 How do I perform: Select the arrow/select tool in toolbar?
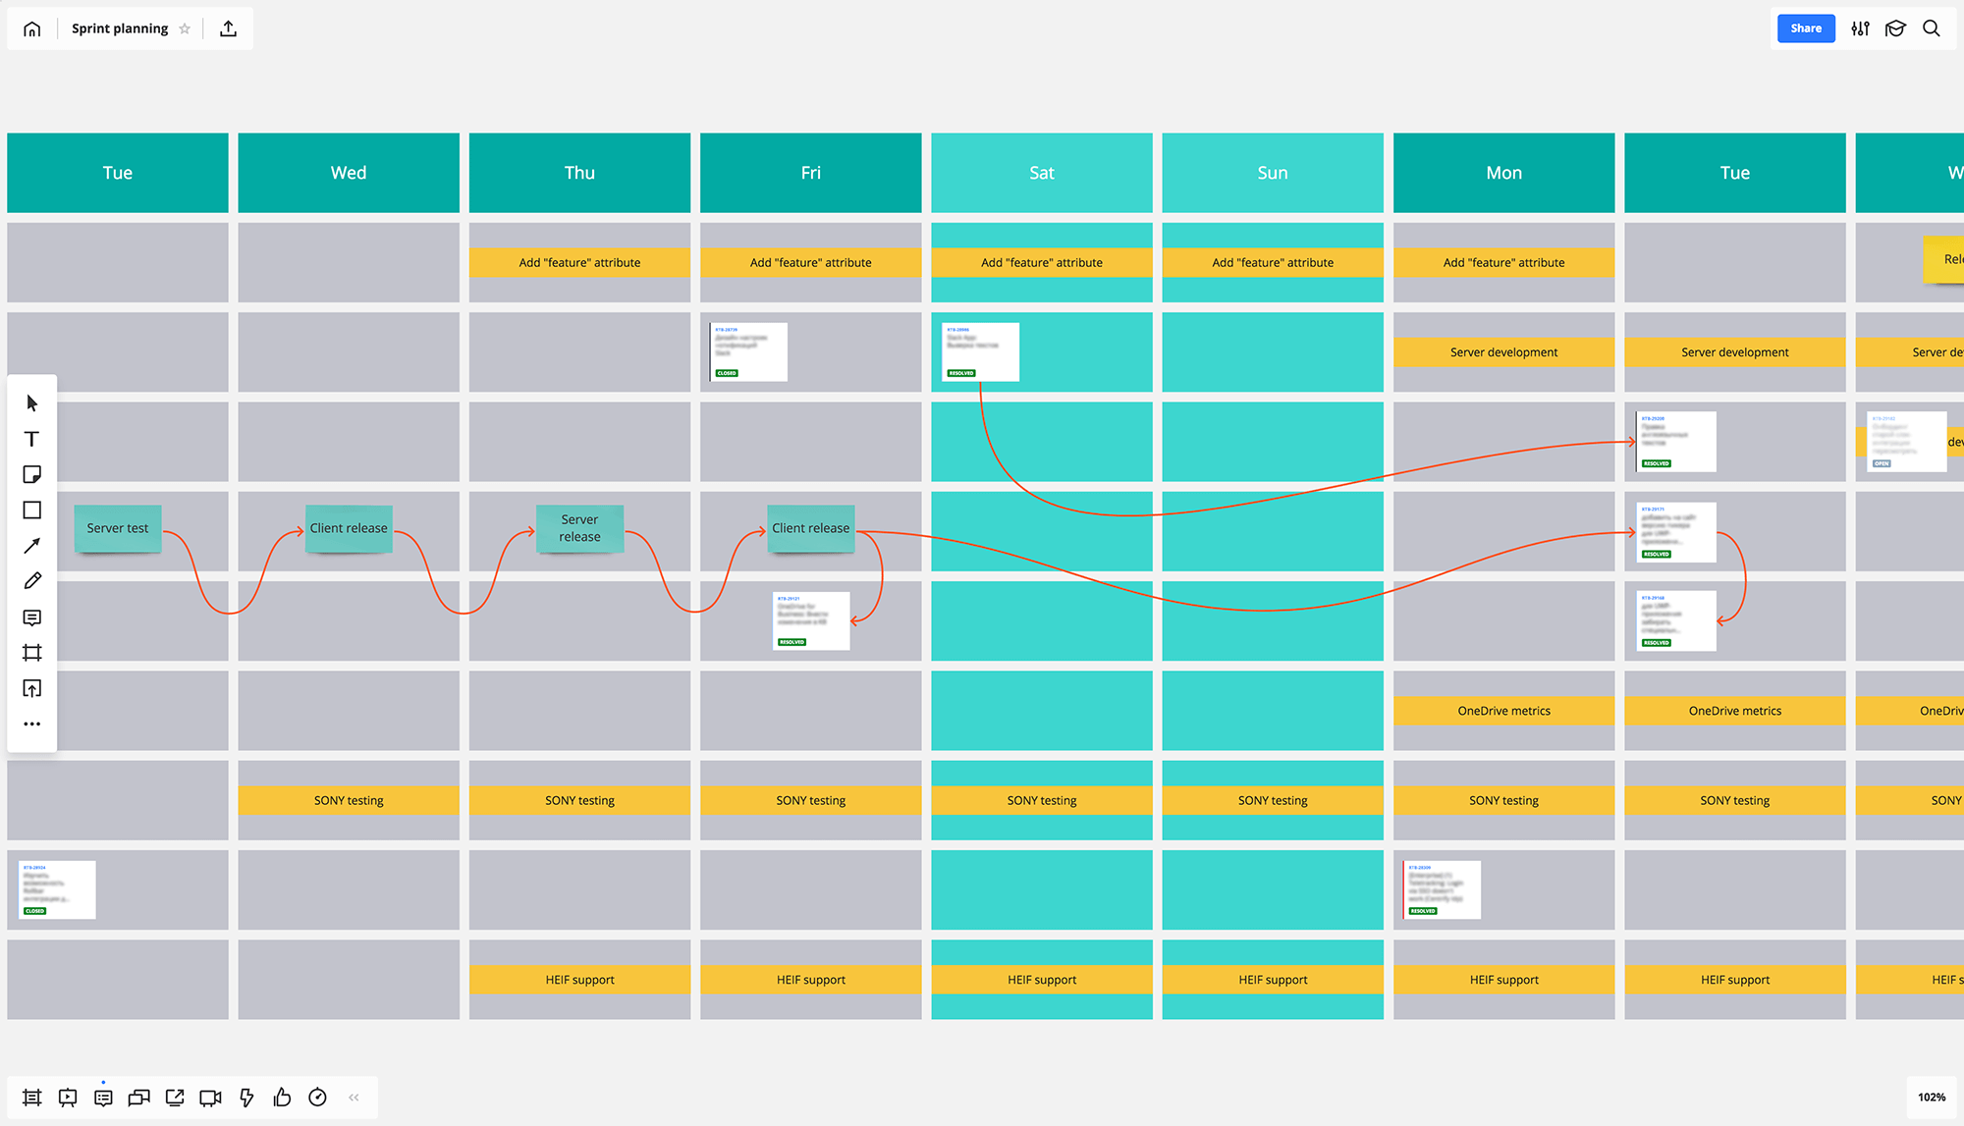[33, 402]
